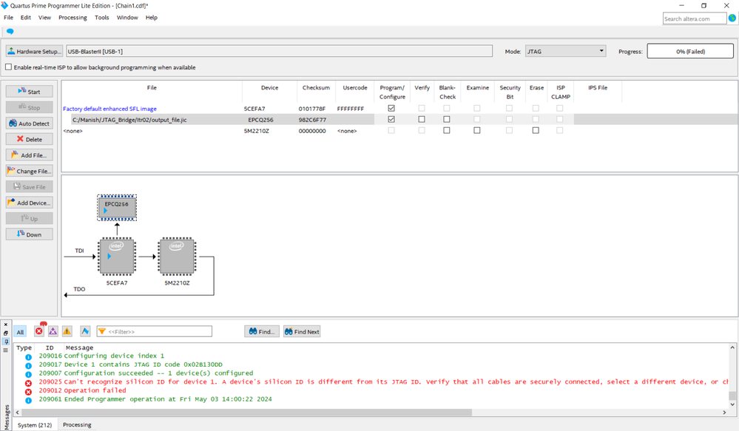Image resolution: width=739 pixels, height=431 pixels.
Task: Open the Processing menu
Action: pyautogui.click(x=72, y=18)
